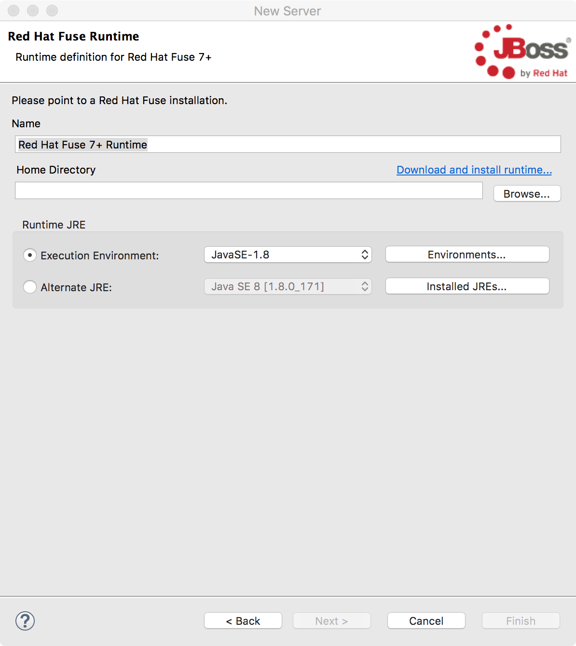Screen dimensions: 576x646
Task: Minimize the New Server dialog window
Action: click(33, 11)
